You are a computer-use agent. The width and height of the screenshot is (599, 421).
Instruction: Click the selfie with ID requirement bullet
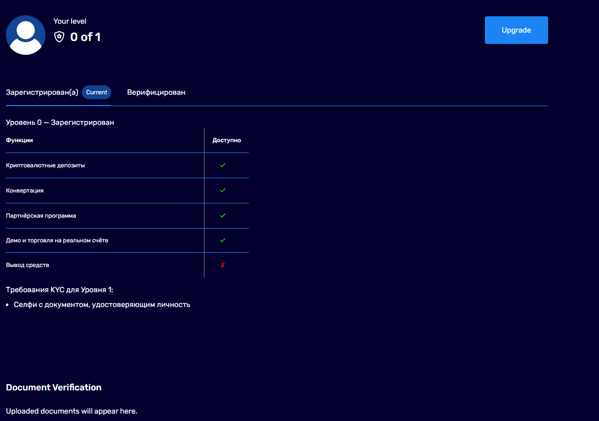coord(102,305)
